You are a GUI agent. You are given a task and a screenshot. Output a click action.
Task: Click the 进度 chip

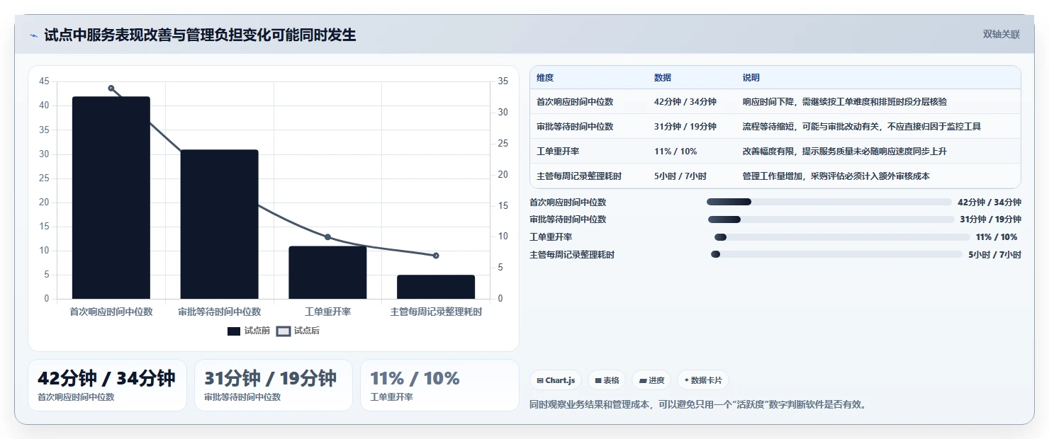pyautogui.click(x=651, y=380)
